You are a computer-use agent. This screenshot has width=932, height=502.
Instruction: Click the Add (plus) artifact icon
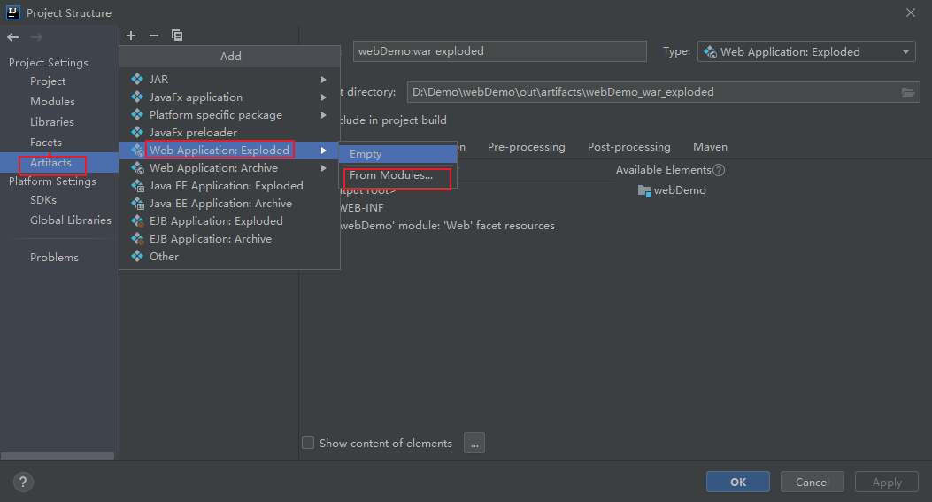[131, 35]
